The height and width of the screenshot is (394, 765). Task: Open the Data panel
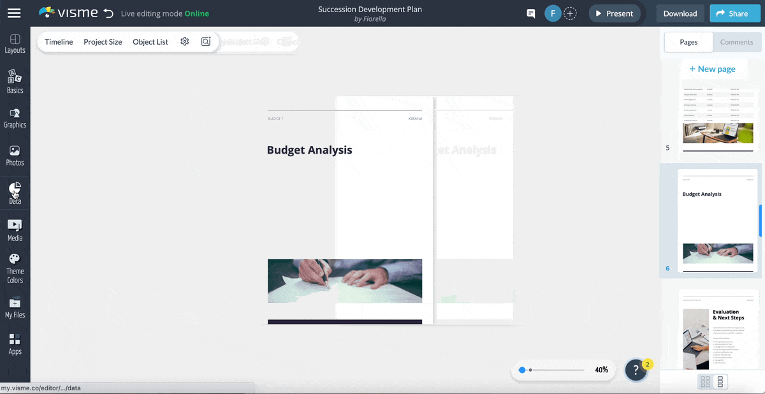(x=15, y=192)
